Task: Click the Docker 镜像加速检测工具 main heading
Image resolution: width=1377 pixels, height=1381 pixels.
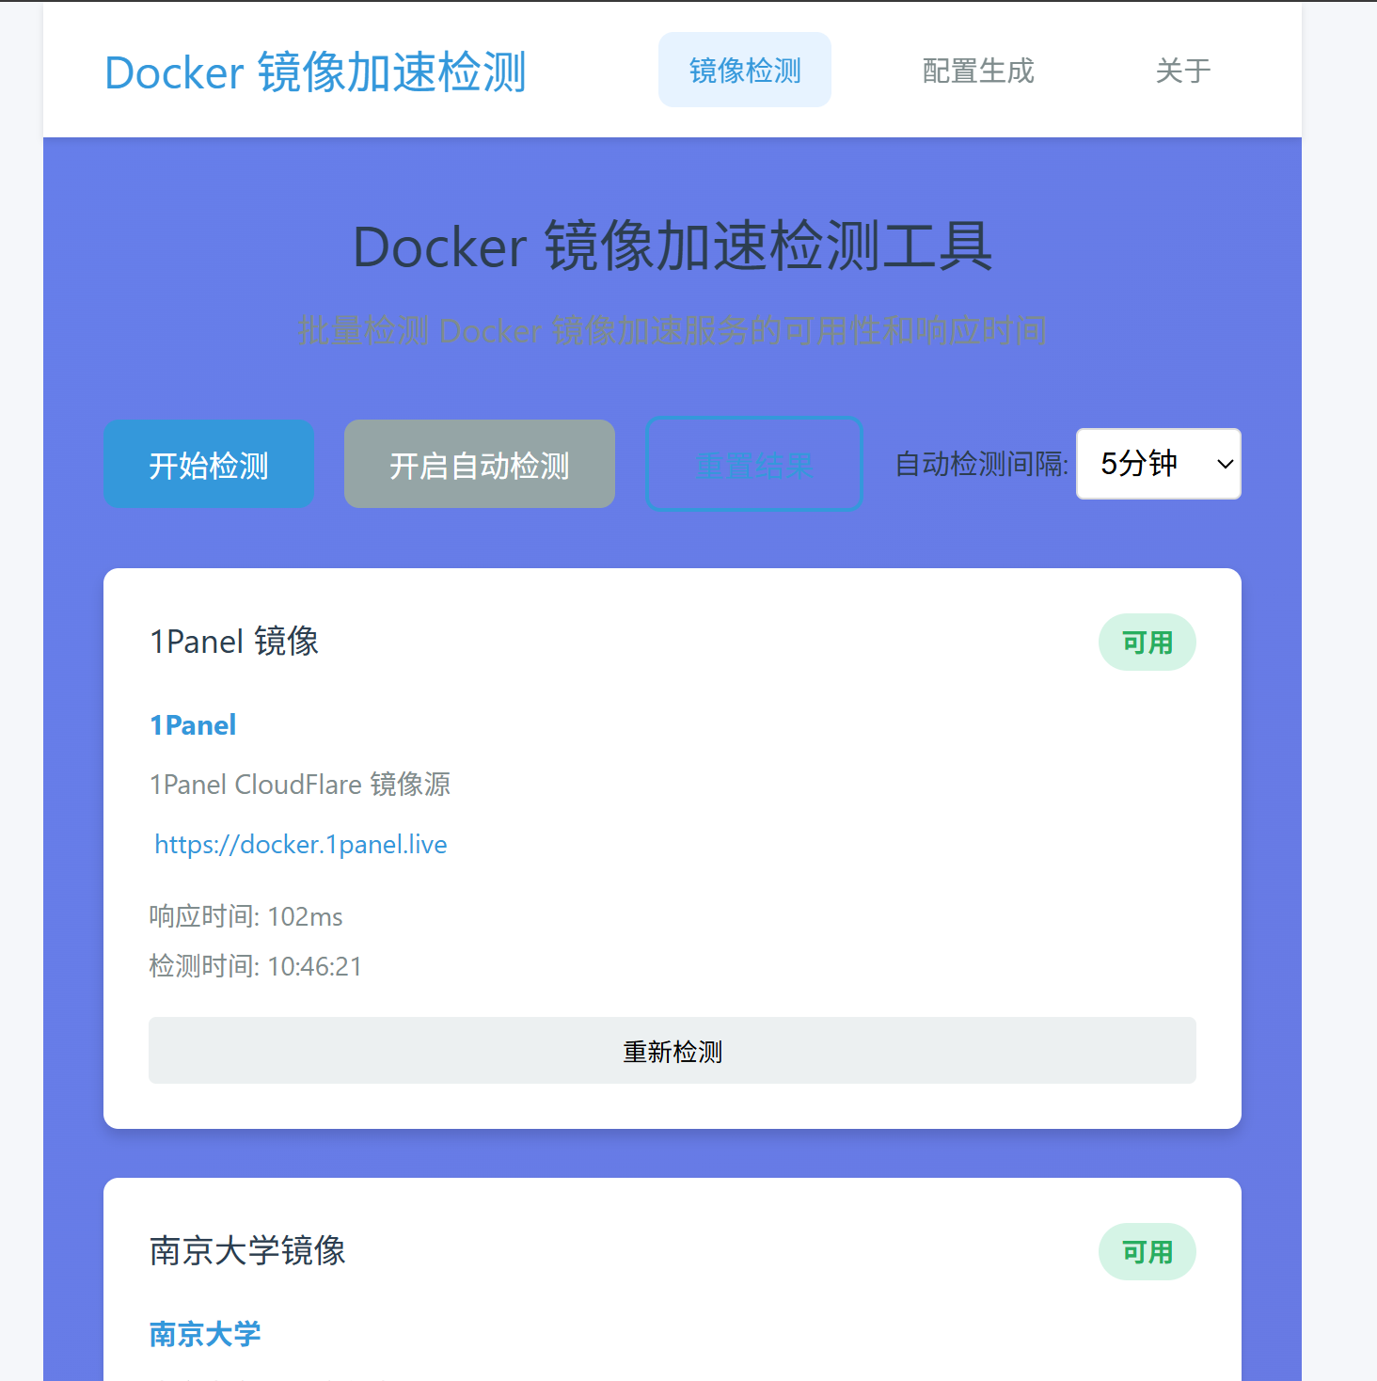Action: coord(672,246)
